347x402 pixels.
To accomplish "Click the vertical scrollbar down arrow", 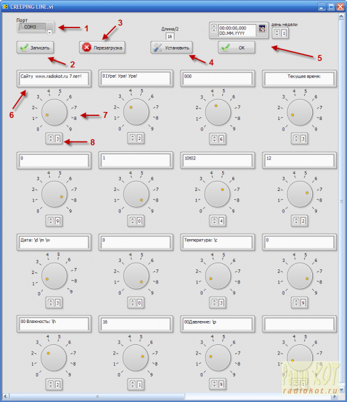I will pyautogui.click(x=342, y=389).
